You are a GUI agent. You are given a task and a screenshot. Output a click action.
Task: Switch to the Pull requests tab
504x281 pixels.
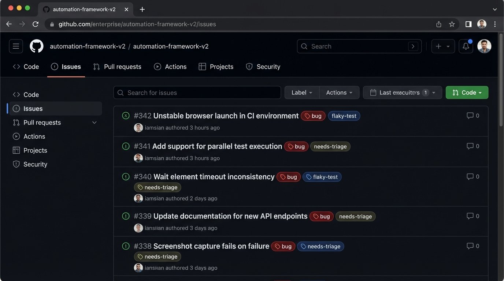tap(117, 66)
